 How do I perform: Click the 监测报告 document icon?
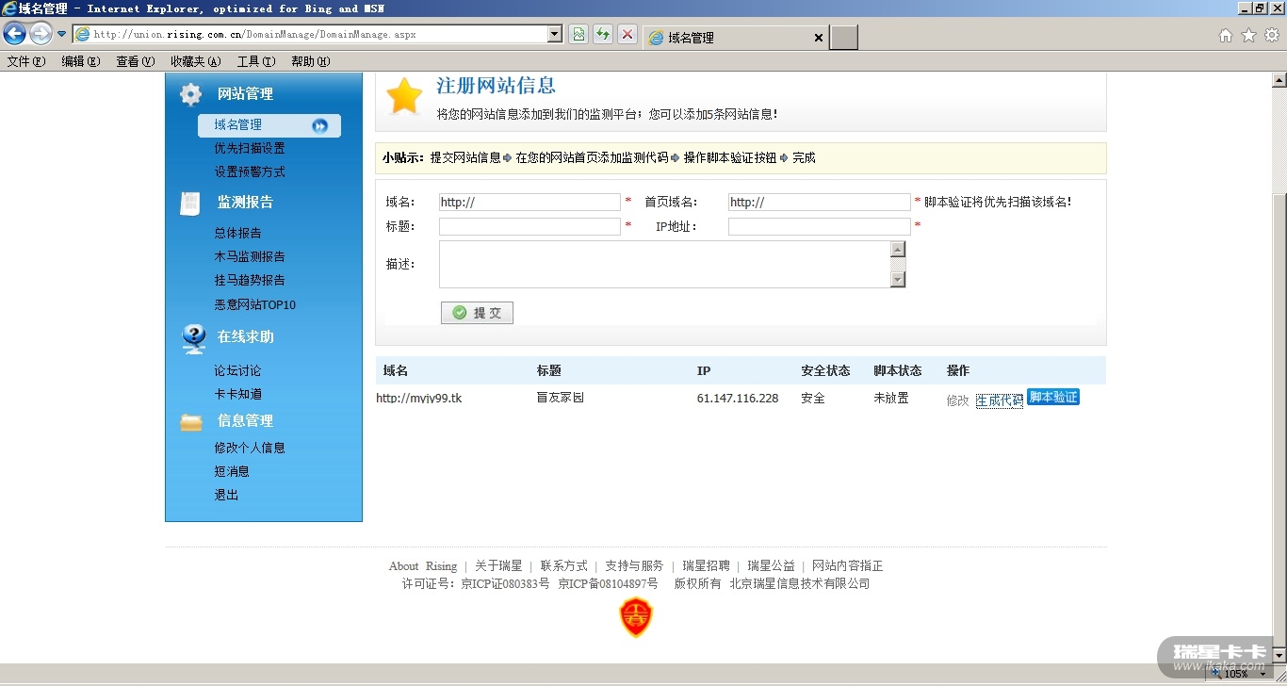point(191,203)
